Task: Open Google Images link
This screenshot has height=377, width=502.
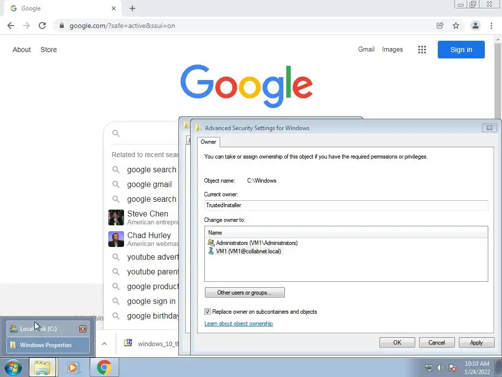Action: point(392,50)
